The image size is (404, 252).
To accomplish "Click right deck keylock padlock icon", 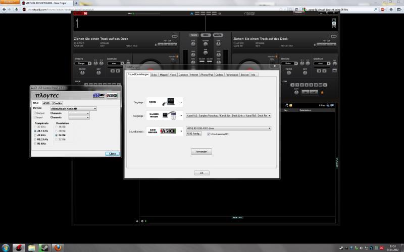I will pos(276,56).
